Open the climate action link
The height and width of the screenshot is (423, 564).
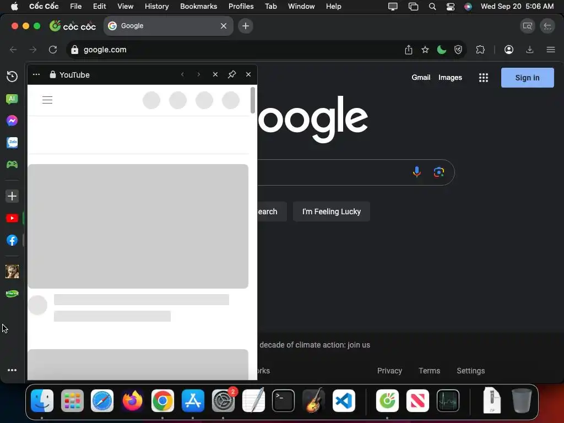point(314,345)
